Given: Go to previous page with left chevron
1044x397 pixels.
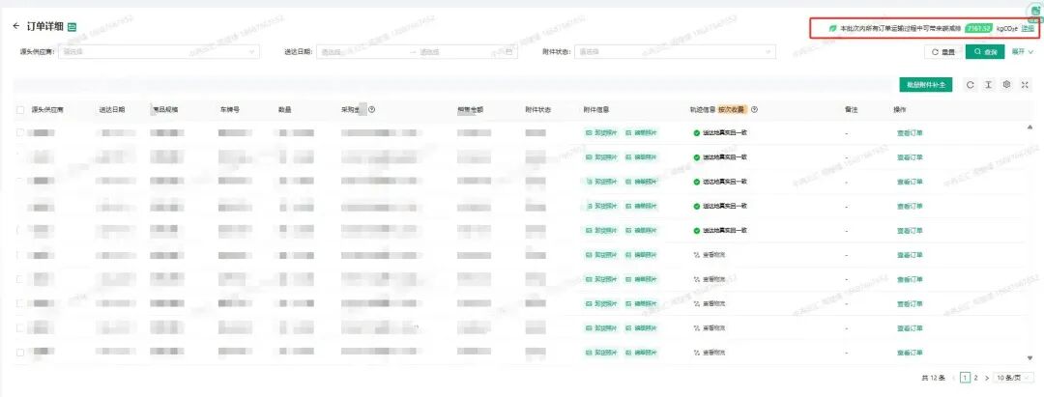Looking at the screenshot, I should (x=953, y=378).
